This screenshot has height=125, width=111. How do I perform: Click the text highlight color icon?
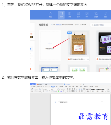click(x=59, y=91)
